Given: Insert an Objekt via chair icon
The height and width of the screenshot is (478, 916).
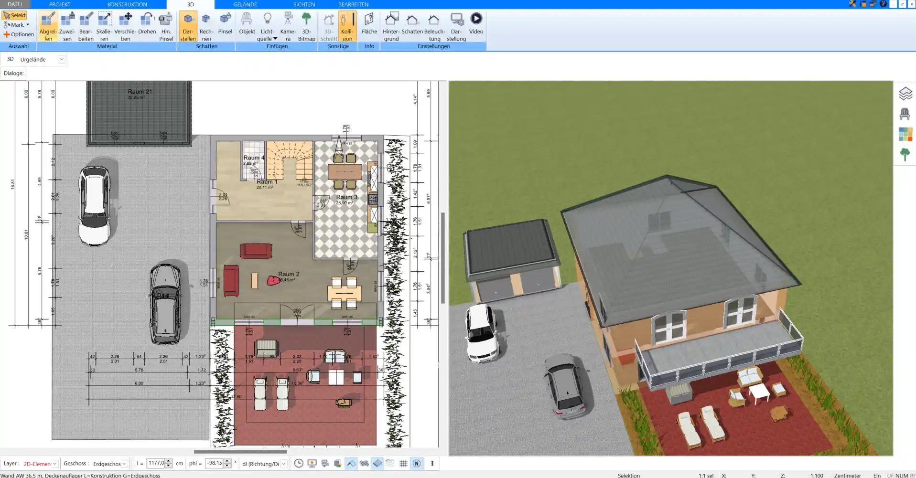Looking at the screenshot, I should click(247, 24).
